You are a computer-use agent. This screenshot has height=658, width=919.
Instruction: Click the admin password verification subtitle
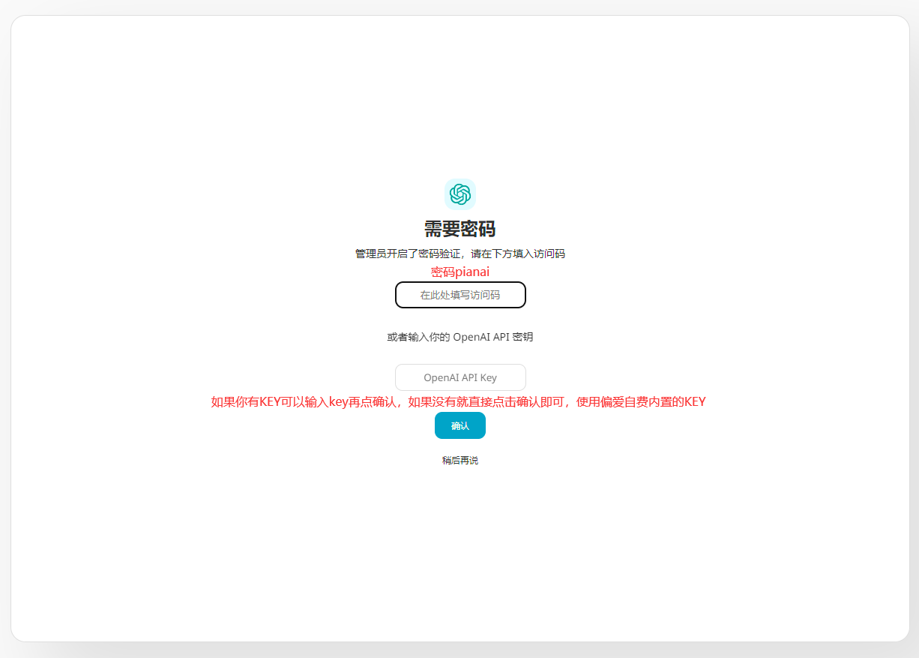[x=459, y=254]
